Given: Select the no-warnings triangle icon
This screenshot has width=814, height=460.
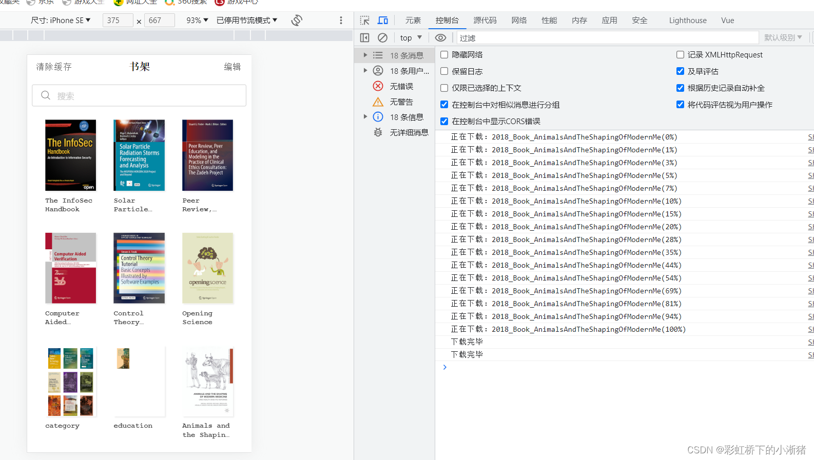Looking at the screenshot, I should 378,102.
